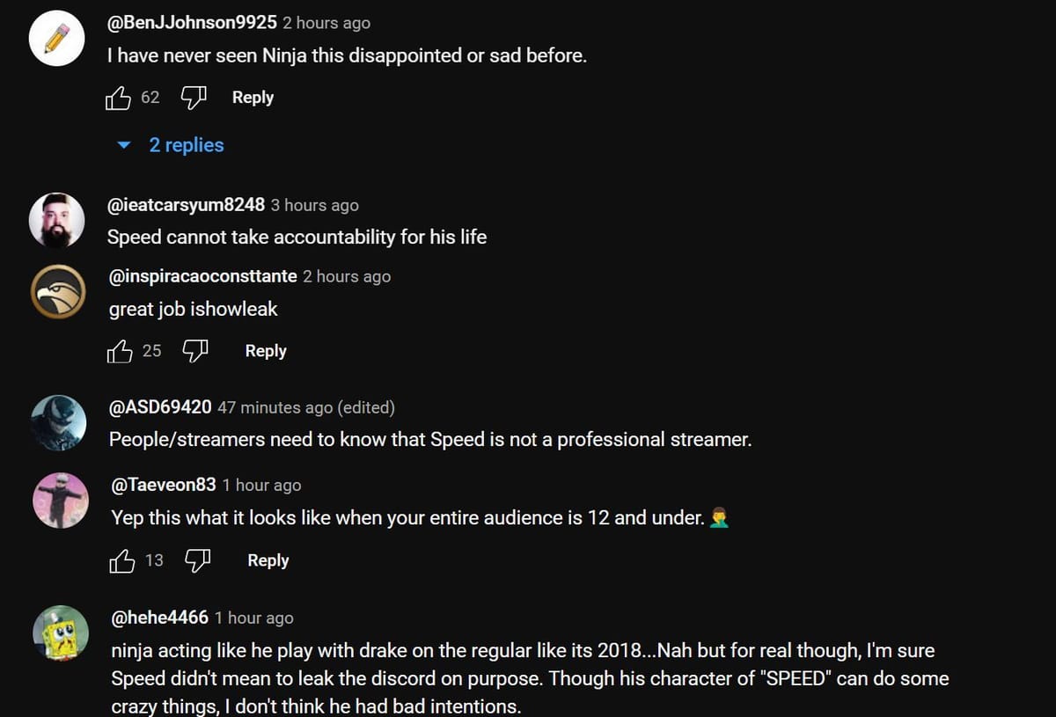Open BenJJohnson9925's pencil avatar
1056x717 pixels.
point(56,38)
